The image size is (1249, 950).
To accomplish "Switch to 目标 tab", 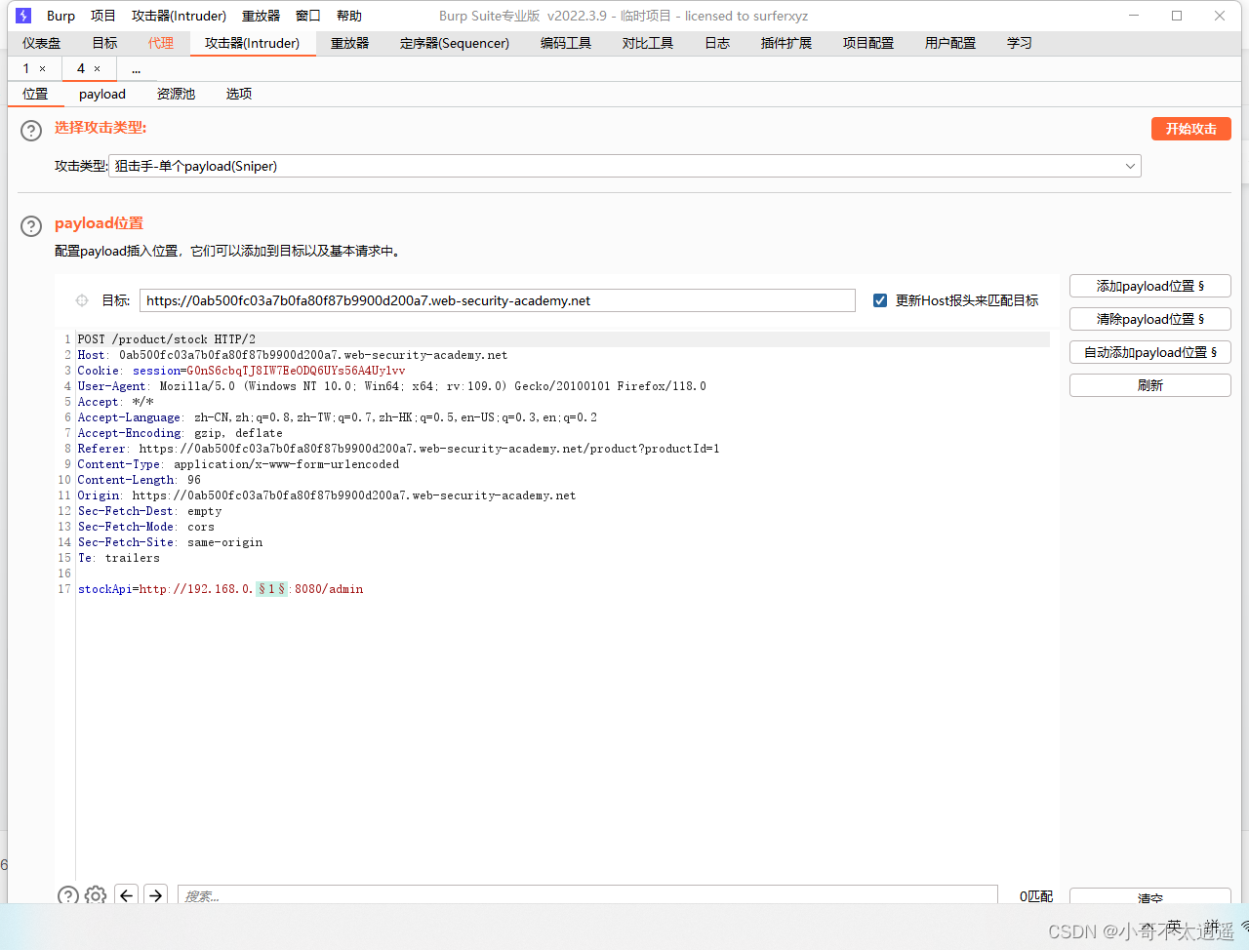I will (104, 43).
